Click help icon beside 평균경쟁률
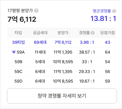 pyautogui.click(x=114, y=11)
